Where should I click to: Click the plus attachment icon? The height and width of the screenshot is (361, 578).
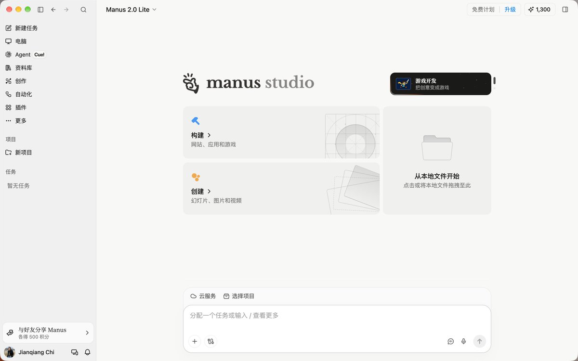(195, 341)
